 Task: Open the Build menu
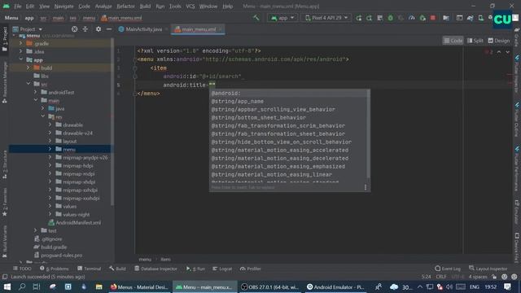(x=145, y=7)
